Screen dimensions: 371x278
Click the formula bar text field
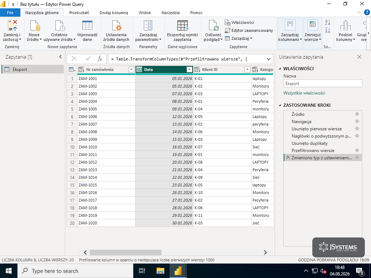coord(186,59)
